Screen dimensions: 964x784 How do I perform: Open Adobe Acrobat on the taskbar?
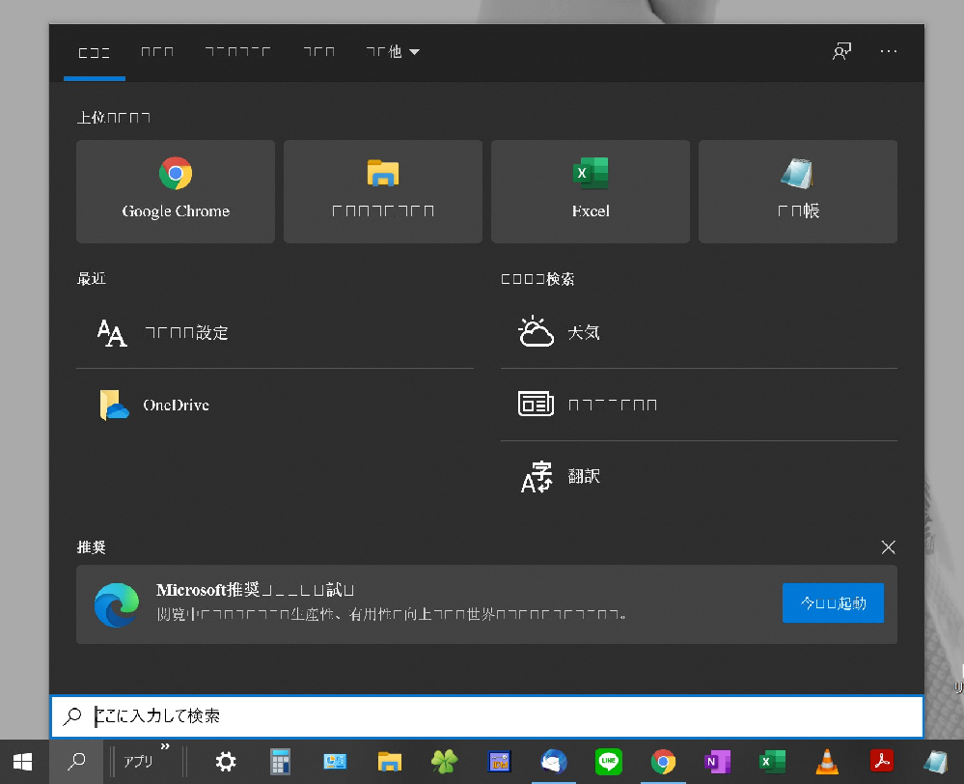point(882,762)
